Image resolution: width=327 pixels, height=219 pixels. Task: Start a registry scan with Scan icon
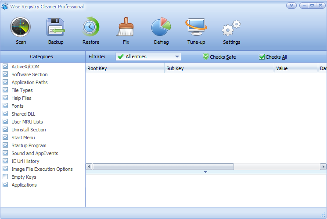click(21, 27)
